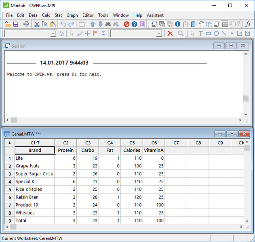
Task: Toggle the data entry direction arrow
Action: (9, 143)
